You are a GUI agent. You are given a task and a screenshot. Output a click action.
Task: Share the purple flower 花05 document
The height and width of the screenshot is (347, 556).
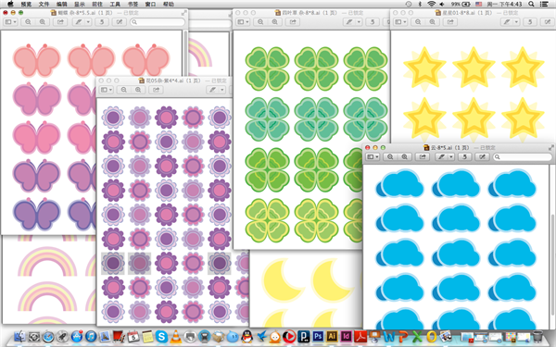point(156,90)
